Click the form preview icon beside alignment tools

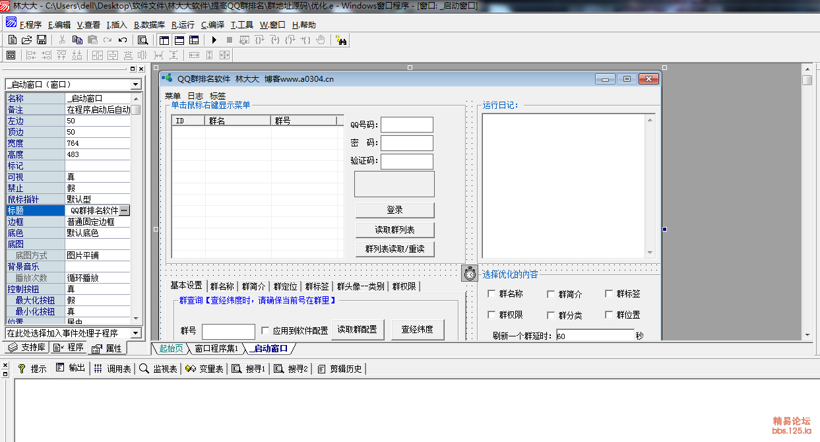pos(11,55)
